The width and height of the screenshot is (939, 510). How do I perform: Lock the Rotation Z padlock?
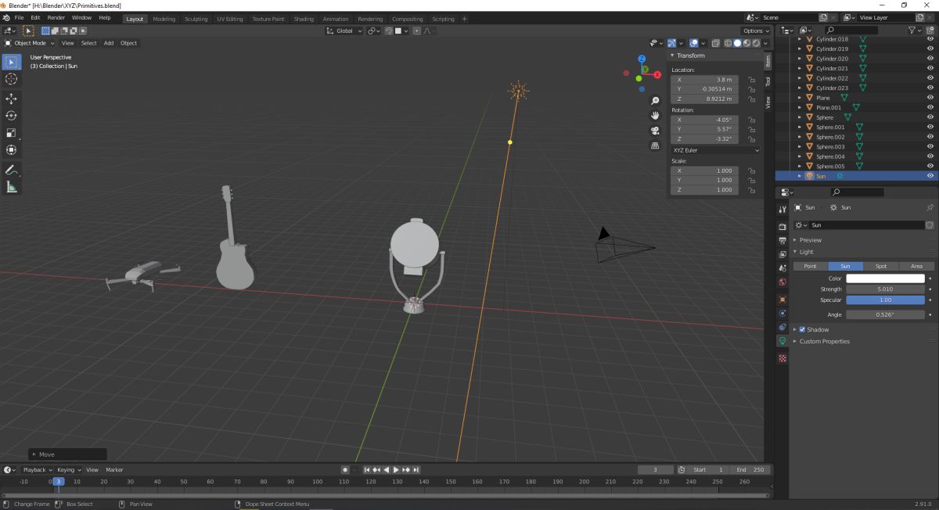(x=751, y=139)
